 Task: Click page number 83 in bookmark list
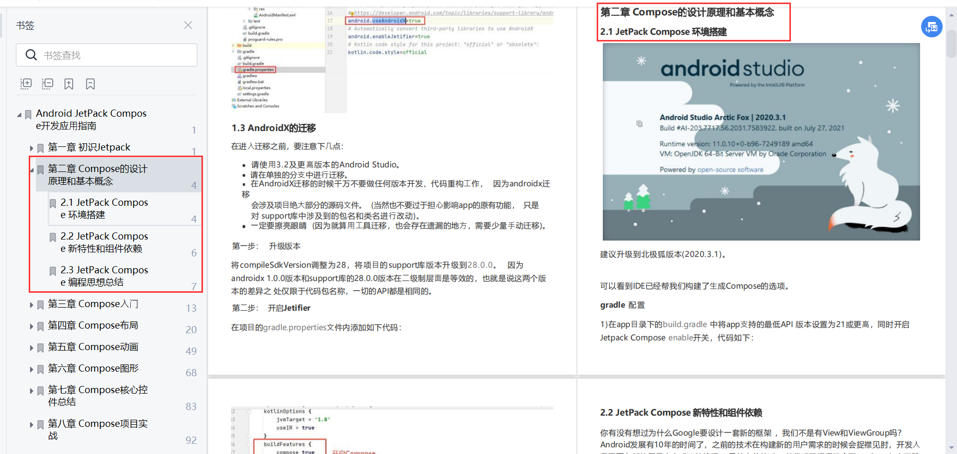[191, 406]
